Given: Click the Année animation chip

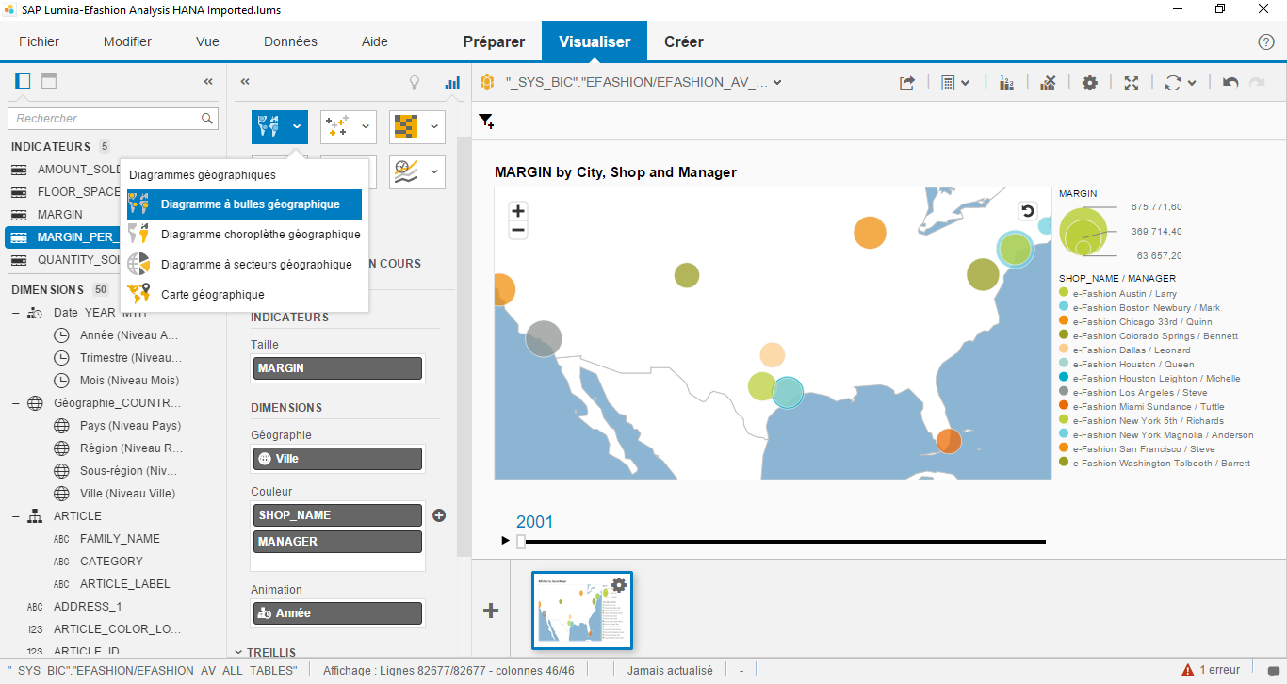Looking at the screenshot, I should point(338,613).
